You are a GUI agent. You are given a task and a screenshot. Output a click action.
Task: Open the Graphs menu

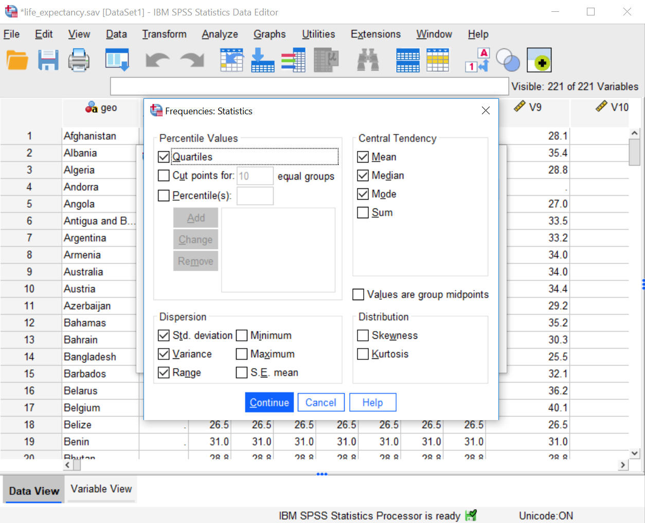pos(270,34)
